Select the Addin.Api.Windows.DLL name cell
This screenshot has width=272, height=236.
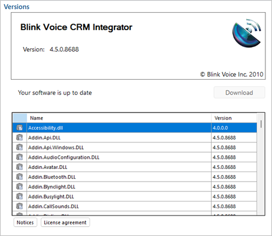(119, 147)
